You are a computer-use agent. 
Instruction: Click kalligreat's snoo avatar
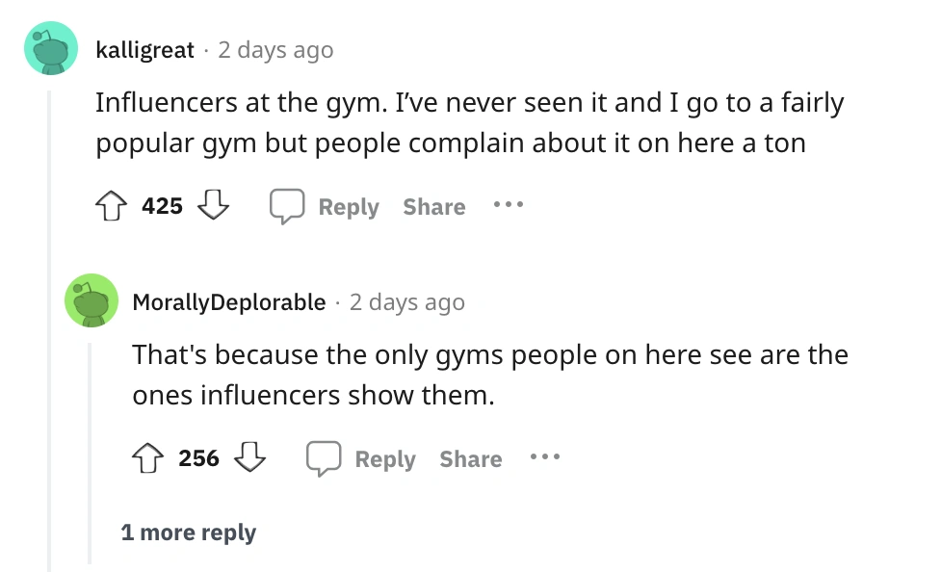[50, 48]
